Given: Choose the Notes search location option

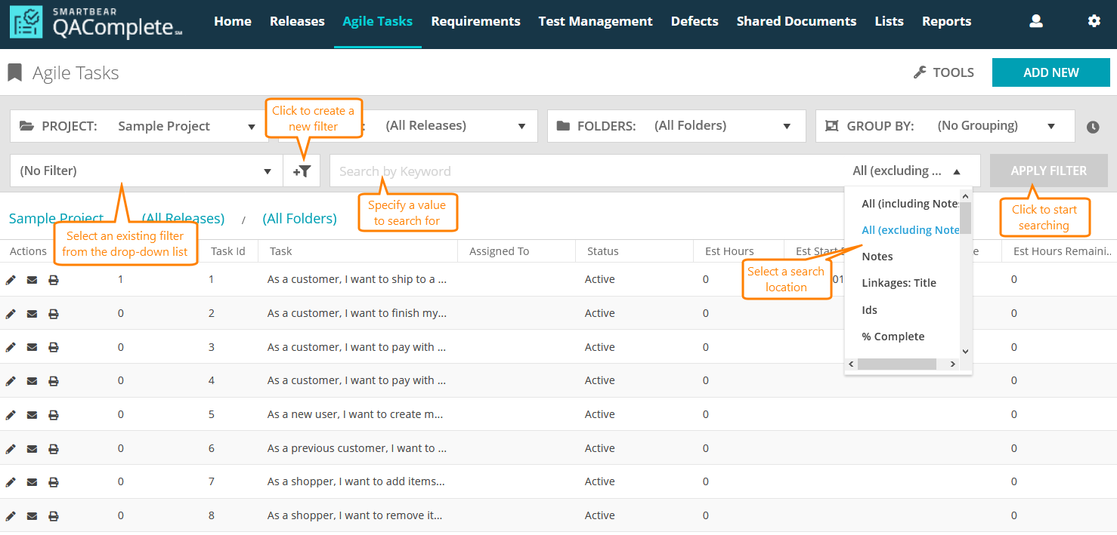Looking at the screenshot, I should coord(877,257).
